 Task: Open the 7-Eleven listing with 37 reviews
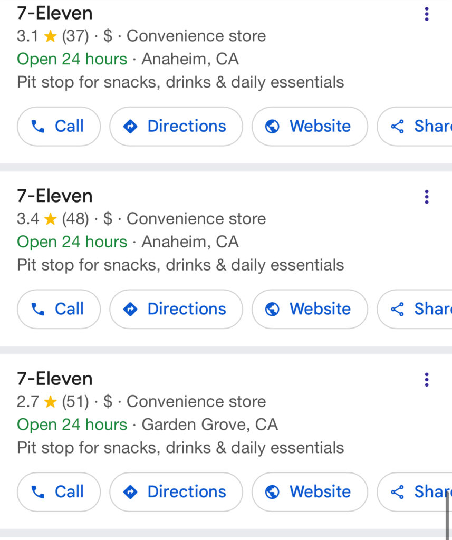55,13
